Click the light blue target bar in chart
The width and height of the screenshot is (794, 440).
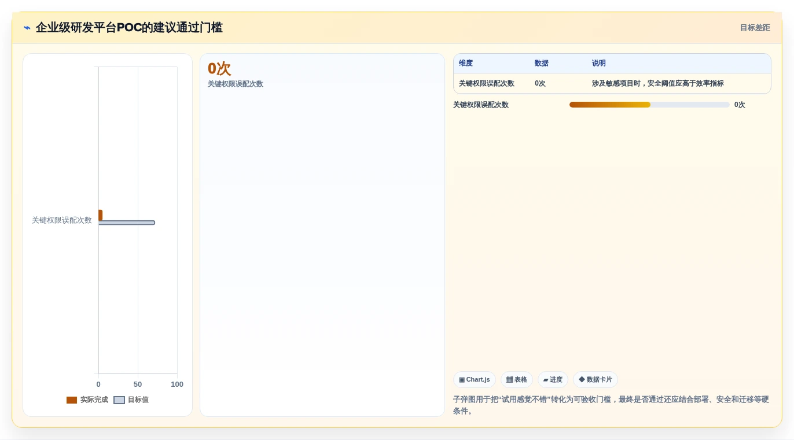pyautogui.click(x=127, y=223)
